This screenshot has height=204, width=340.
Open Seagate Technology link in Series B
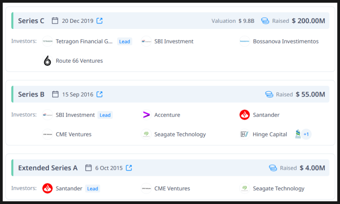[x=180, y=135]
